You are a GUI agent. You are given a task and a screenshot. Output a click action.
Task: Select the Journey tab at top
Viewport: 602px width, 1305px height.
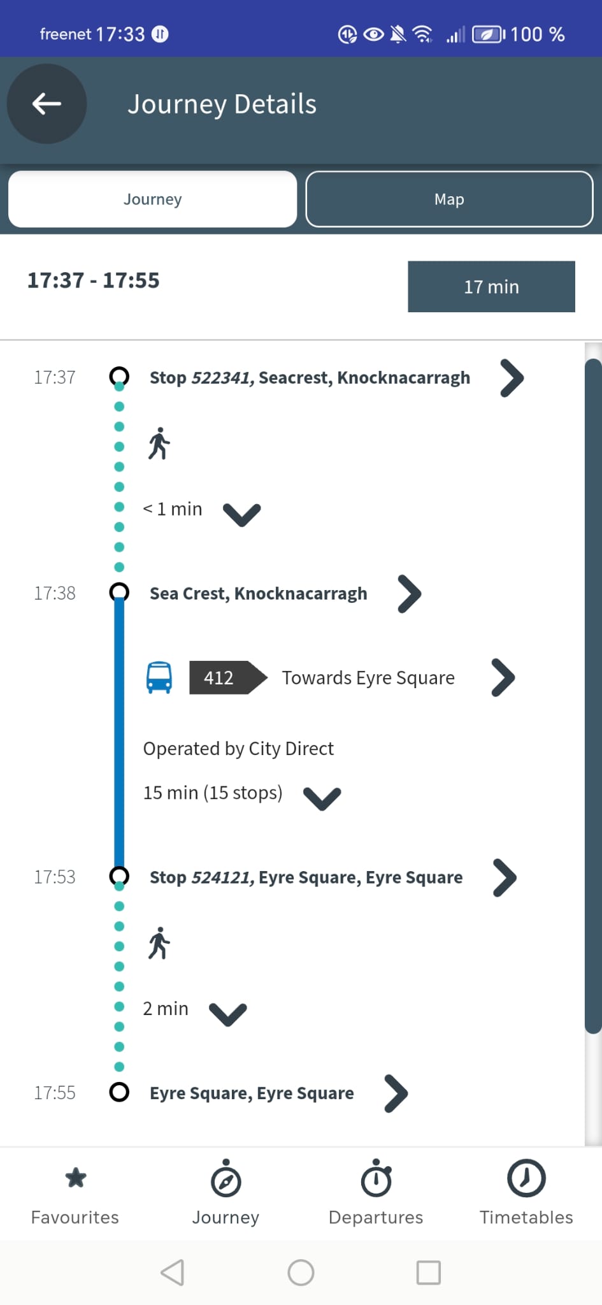pyautogui.click(x=152, y=199)
